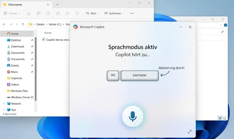Open Events in the navigation pane
Image resolution: width=234 pixels, height=139 pixels.
coord(15,65)
